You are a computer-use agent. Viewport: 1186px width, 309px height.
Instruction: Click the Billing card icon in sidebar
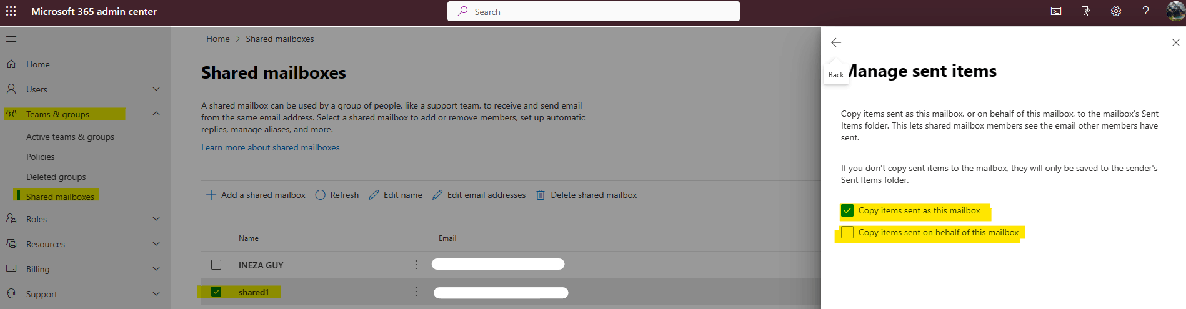pyautogui.click(x=11, y=268)
